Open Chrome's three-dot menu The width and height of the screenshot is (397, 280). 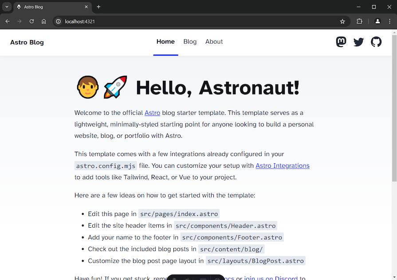pyautogui.click(x=389, y=21)
